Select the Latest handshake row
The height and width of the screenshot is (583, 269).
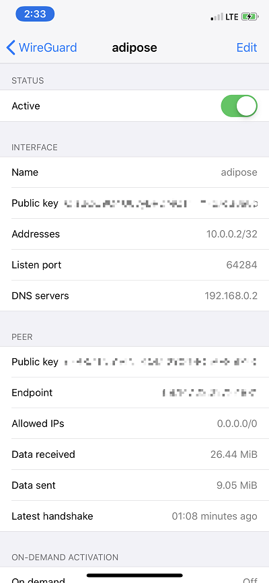click(134, 516)
